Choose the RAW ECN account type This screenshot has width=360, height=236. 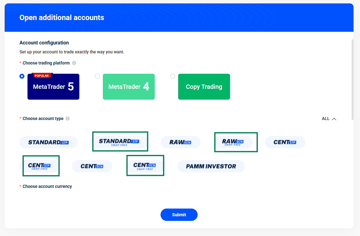click(x=180, y=142)
